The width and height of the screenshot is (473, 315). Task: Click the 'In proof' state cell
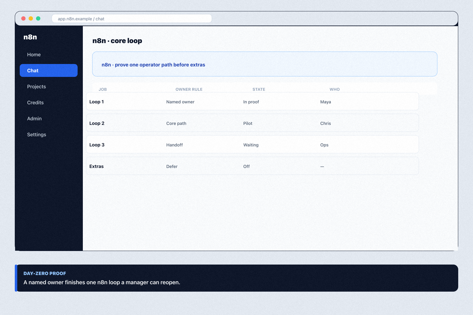pyautogui.click(x=251, y=102)
